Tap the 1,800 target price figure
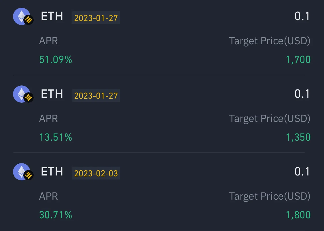 click(x=298, y=215)
